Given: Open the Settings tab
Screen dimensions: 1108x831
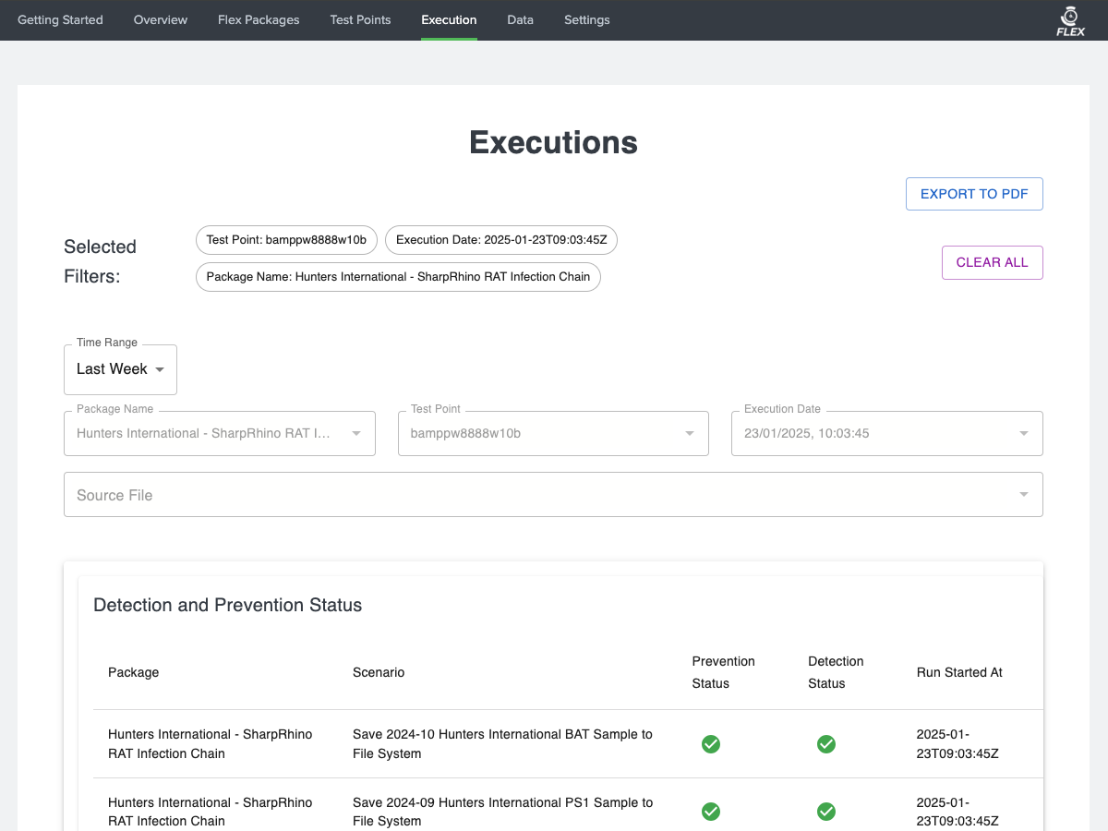Looking at the screenshot, I should tap(587, 19).
